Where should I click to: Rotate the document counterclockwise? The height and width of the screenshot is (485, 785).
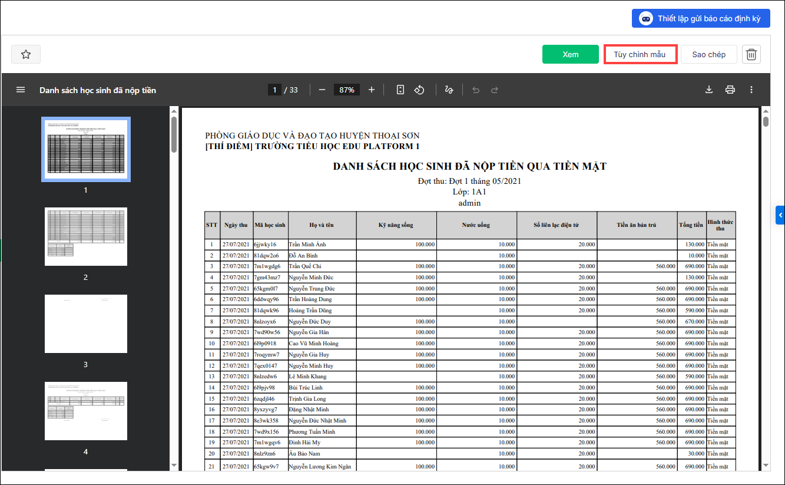[x=419, y=90]
